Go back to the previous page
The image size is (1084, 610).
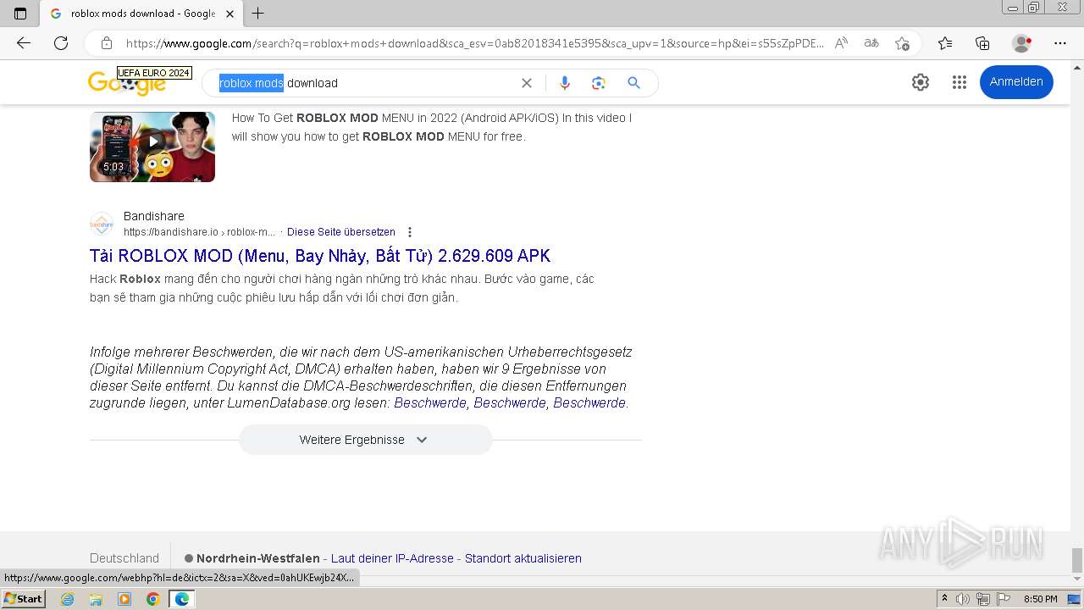point(24,43)
